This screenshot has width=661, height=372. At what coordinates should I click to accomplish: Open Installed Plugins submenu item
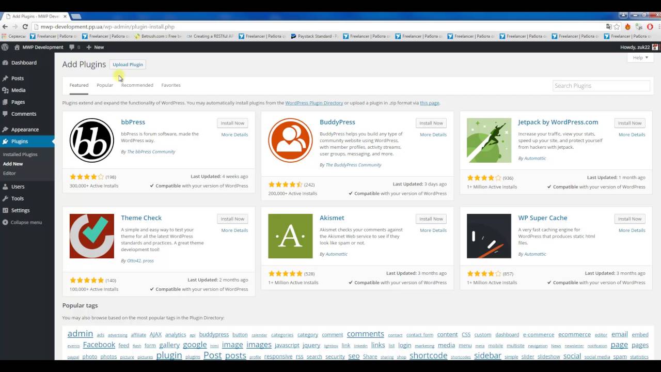click(20, 154)
